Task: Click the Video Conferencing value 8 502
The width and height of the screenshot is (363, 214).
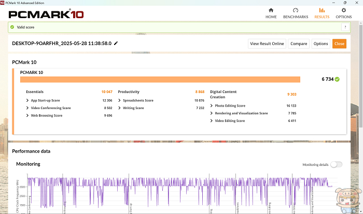Action: (108, 108)
